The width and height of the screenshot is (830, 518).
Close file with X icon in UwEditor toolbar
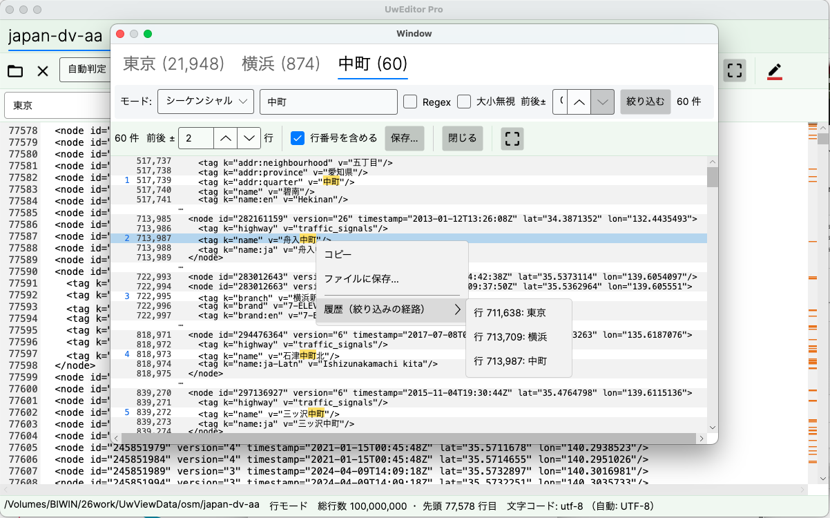click(x=43, y=70)
